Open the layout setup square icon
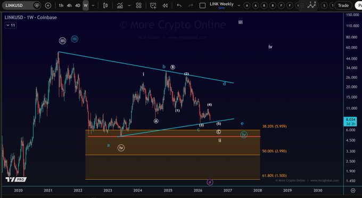 (202, 5)
